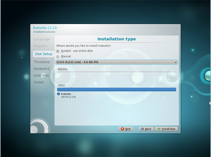Click the Kubuntu 11.10 title text
Image resolution: width=211 pixels, height=157 pixels.
point(45,28)
